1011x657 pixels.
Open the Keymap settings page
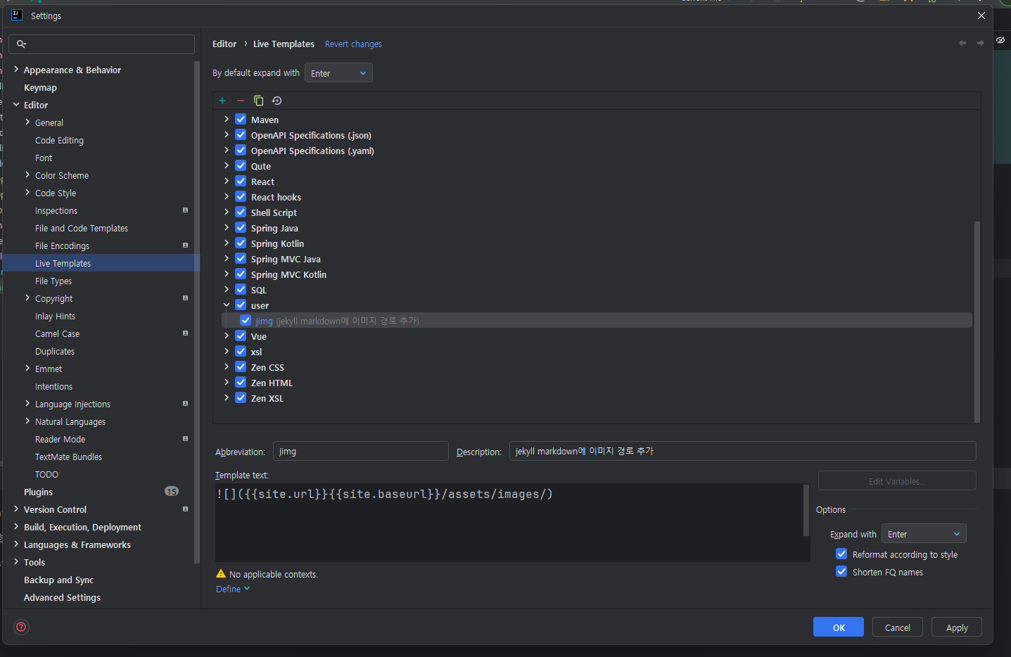(40, 88)
